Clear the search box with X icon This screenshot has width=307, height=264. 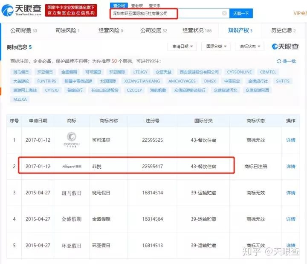[224, 13]
